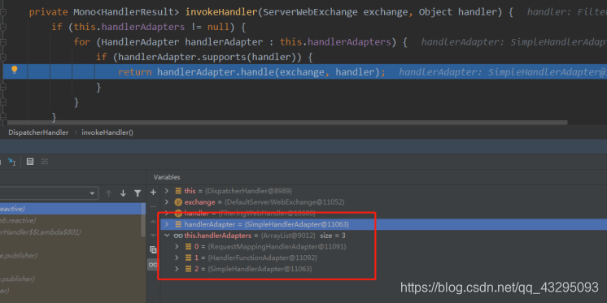Select the this.handlerAdapters ArrayList@9012 row
607x303 pixels.
383,236
